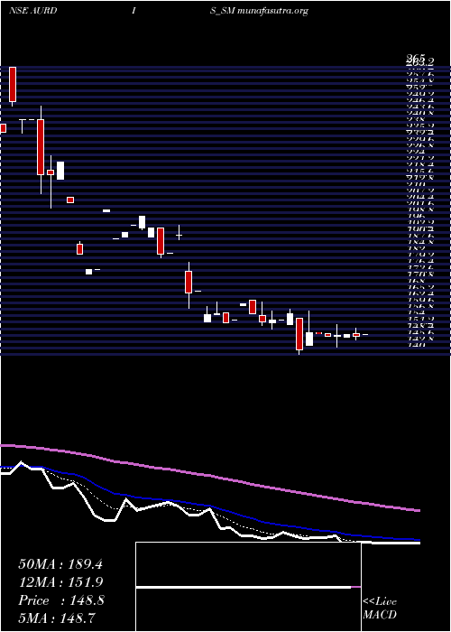Screen dimensions: 451x632
Task: Click the NSE AURD chart title
Action: 32,11
